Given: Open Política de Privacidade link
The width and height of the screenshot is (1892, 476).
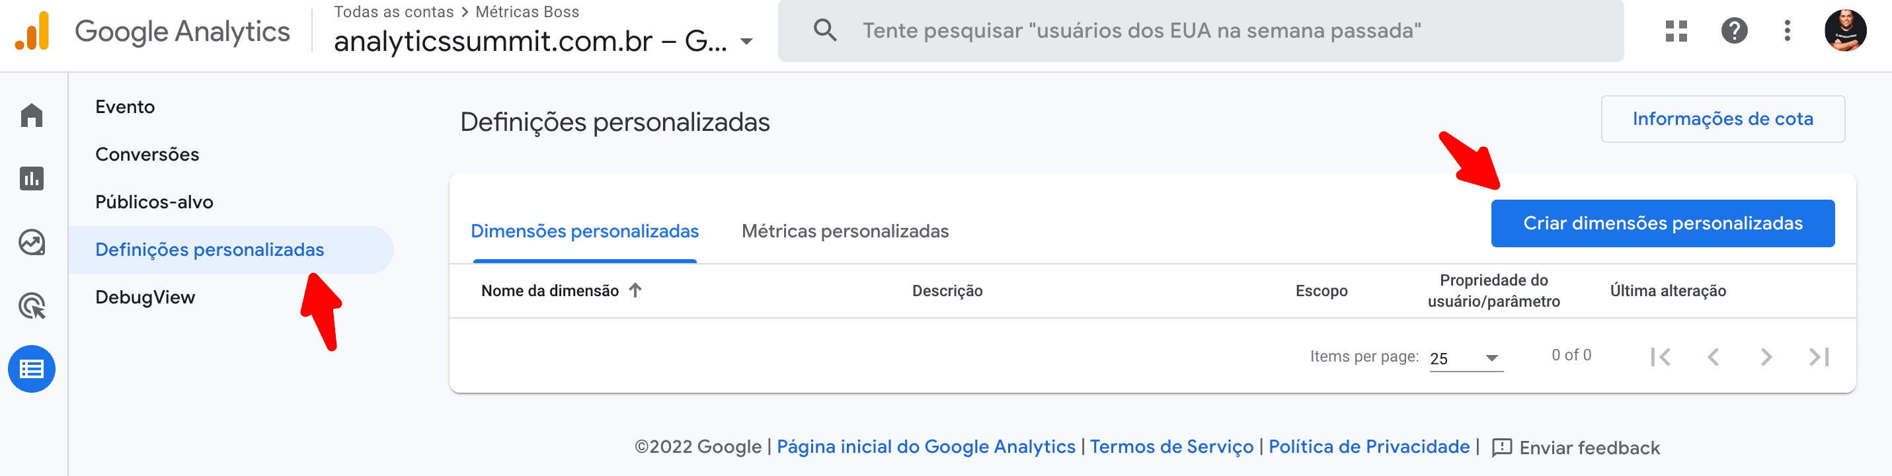Looking at the screenshot, I should [1368, 447].
